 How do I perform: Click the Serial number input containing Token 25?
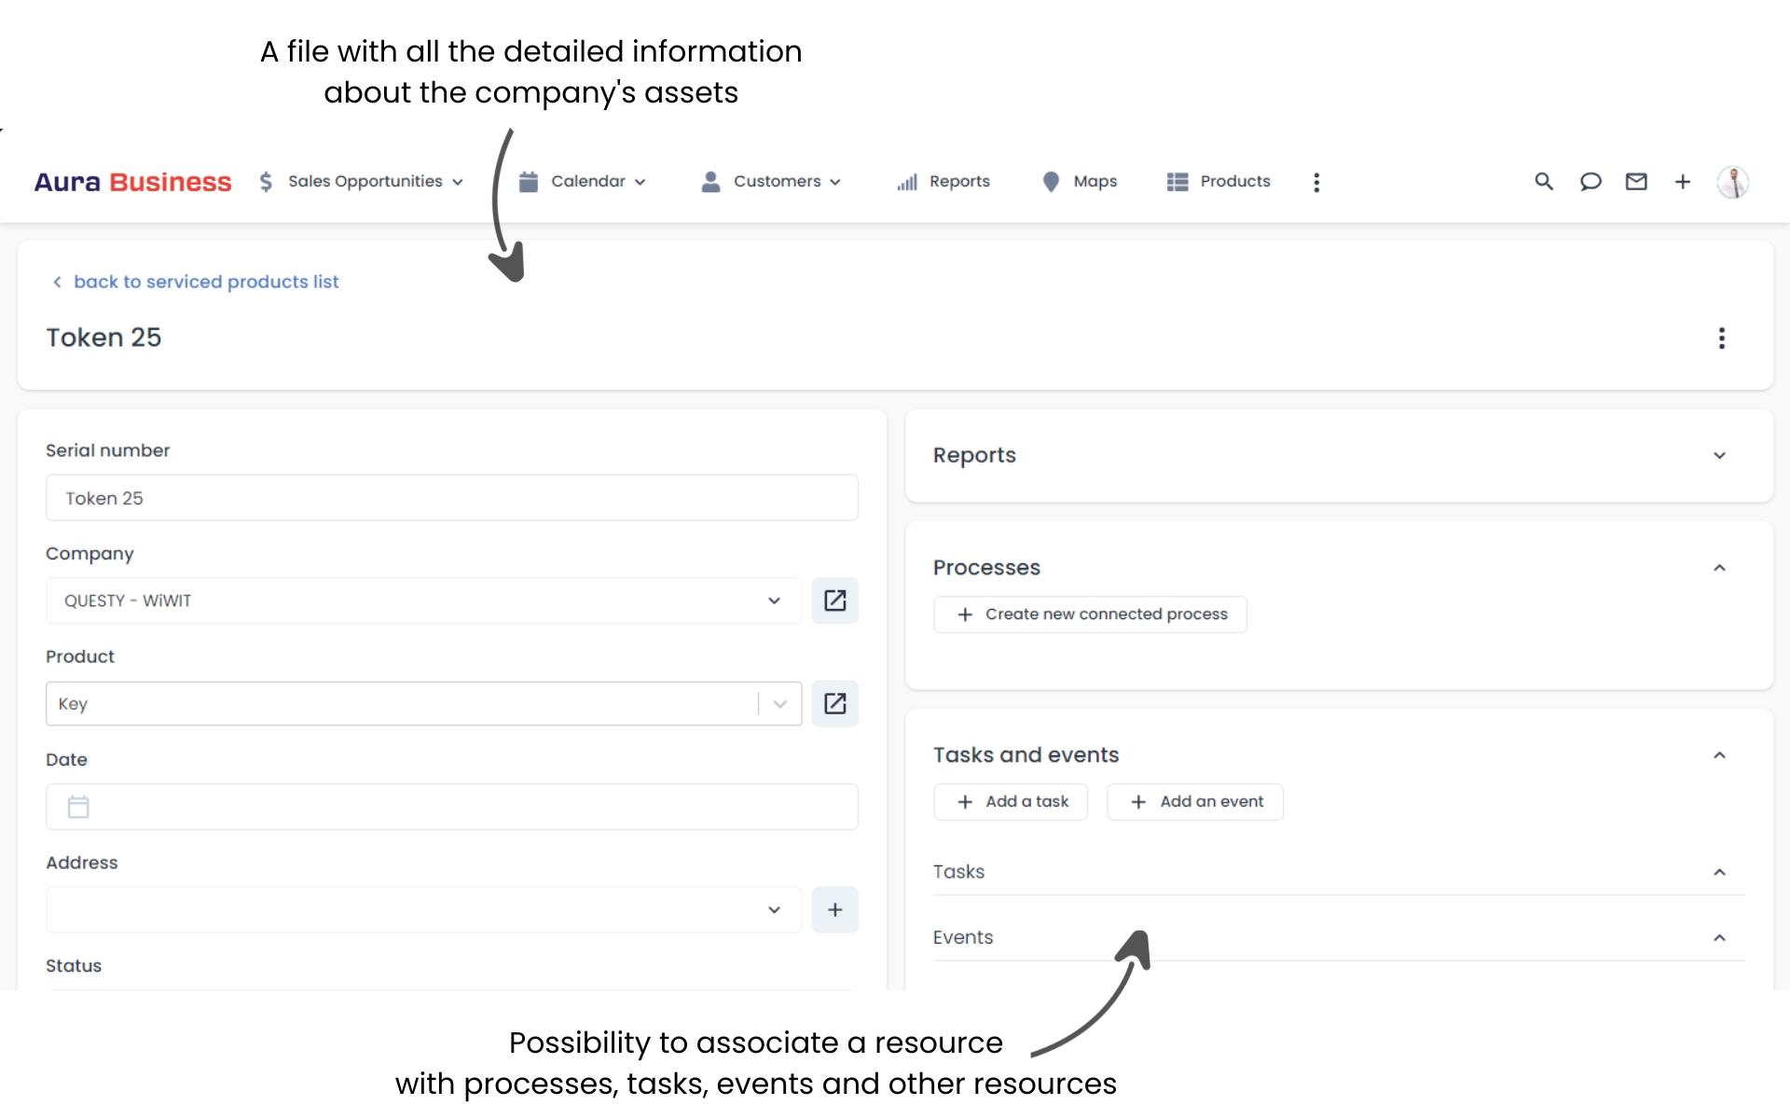tap(451, 497)
